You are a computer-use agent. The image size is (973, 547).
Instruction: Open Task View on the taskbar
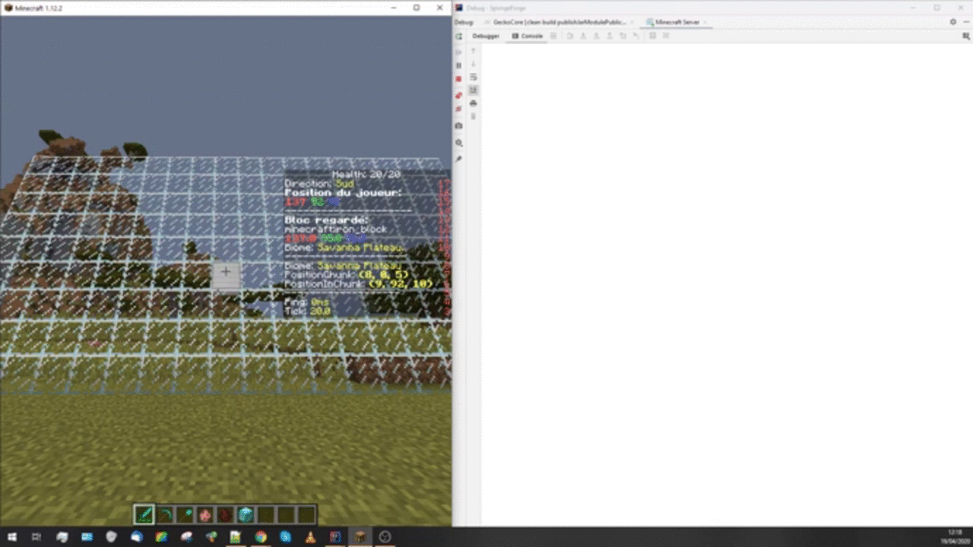[x=36, y=537]
